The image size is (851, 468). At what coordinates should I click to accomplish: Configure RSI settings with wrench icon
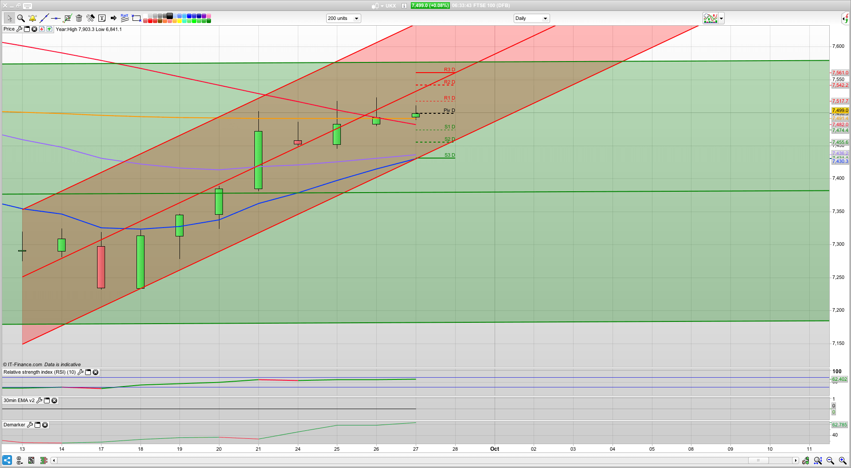pos(80,372)
